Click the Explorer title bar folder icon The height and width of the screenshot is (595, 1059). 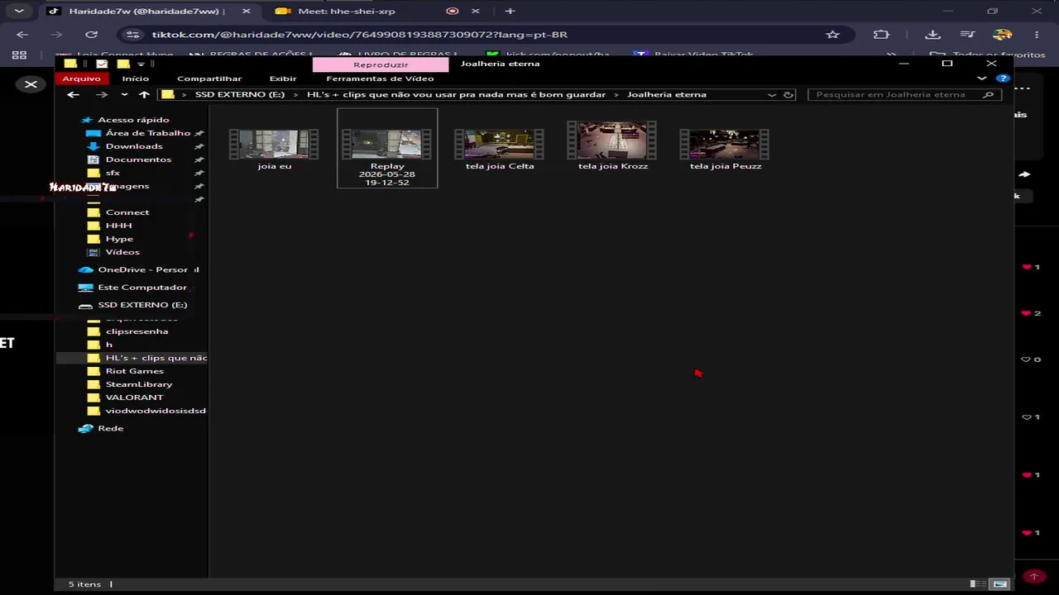click(70, 64)
